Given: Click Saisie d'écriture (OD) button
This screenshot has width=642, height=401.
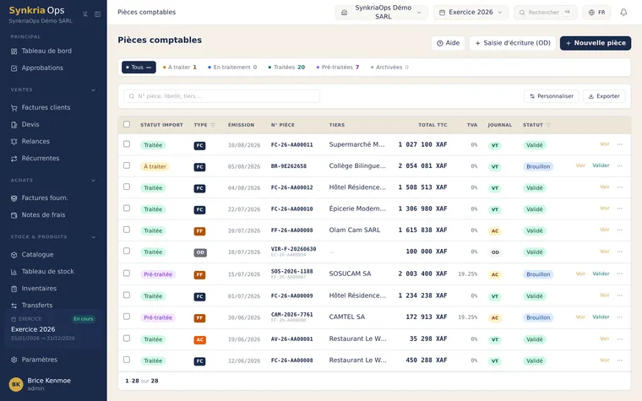Looking at the screenshot, I should tap(513, 43).
